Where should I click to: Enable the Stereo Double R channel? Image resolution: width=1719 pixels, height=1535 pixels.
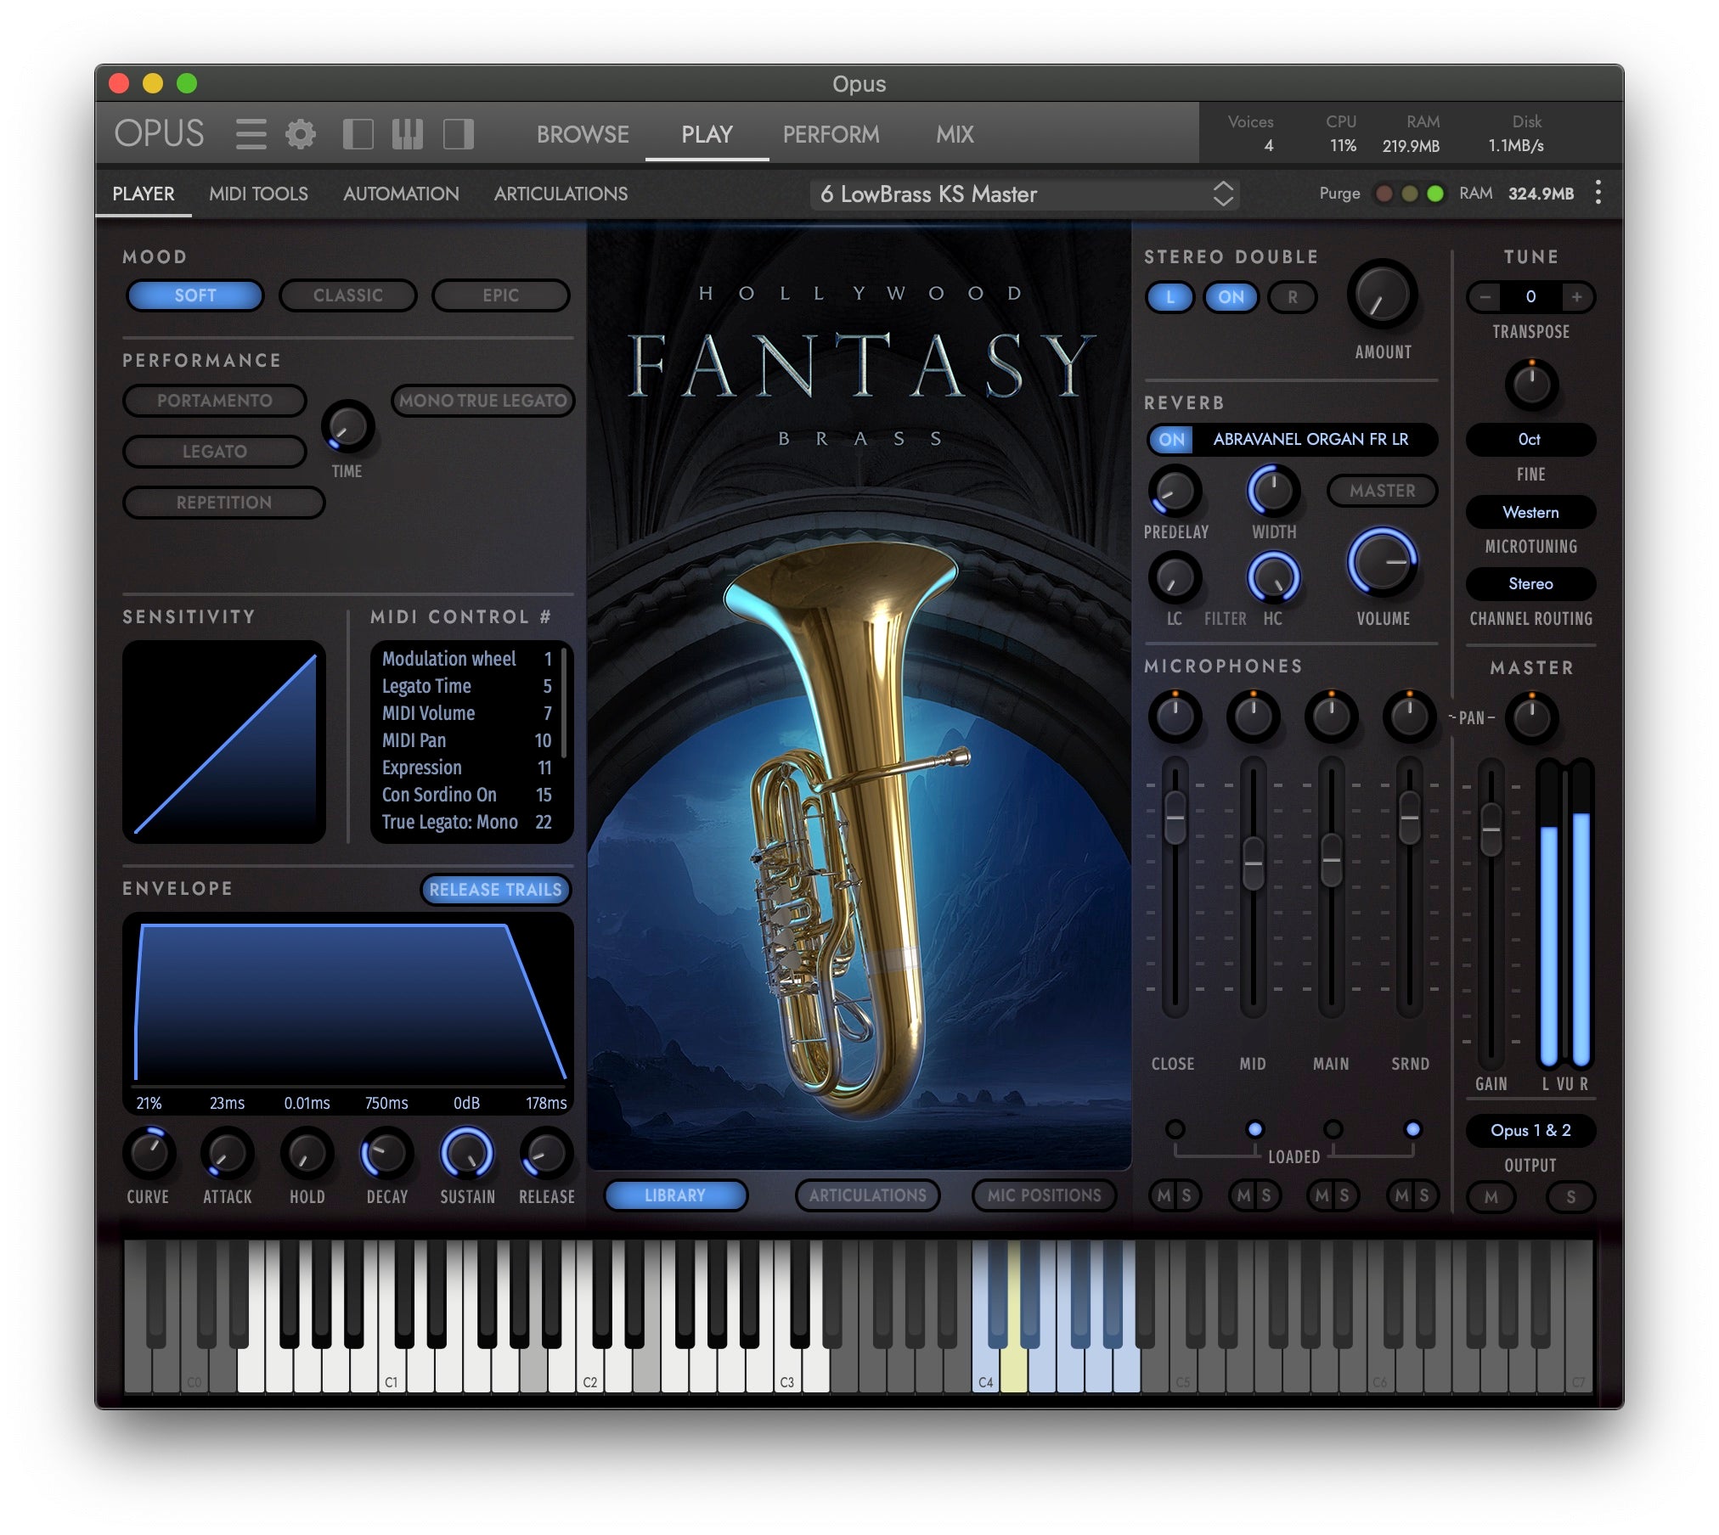click(x=1291, y=297)
